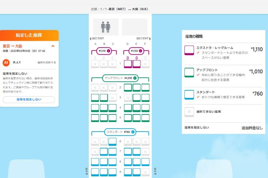This screenshot has height=178, width=268.
Task: Select standard seat 8F
Action: point(145,162)
